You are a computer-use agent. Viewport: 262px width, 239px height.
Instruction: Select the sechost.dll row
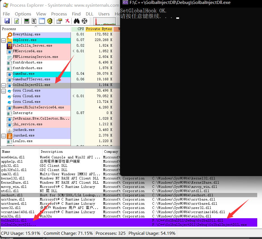[129, 195]
